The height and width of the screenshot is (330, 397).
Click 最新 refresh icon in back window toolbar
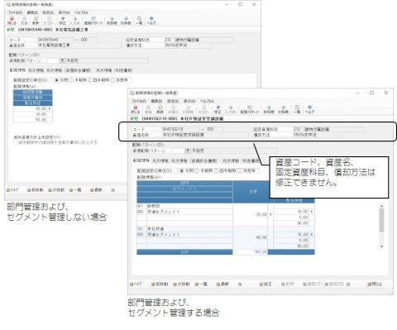(36, 21)
